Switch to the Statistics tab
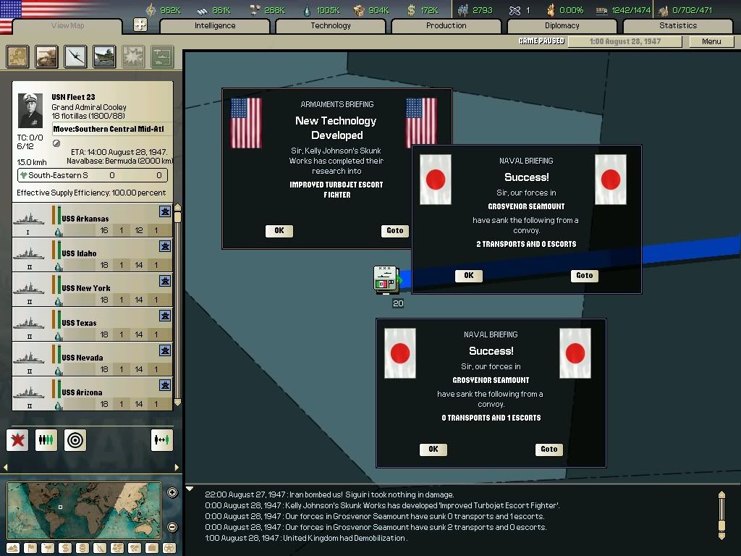Viewport: 741px width, 556px height. (x=678, y=25)
